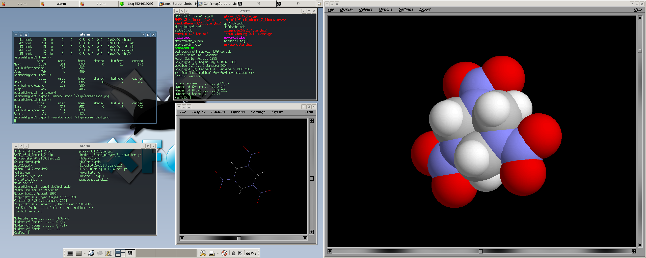Image resolution: width=646 pixels, height=258 pixels.
Task: Open the terminal launcher in the bottom panel
Action: coord(70,253)
